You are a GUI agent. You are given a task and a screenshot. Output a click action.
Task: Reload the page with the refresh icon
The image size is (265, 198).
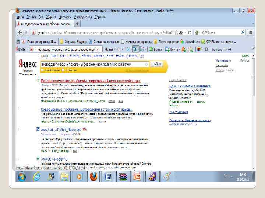[190, 33]
